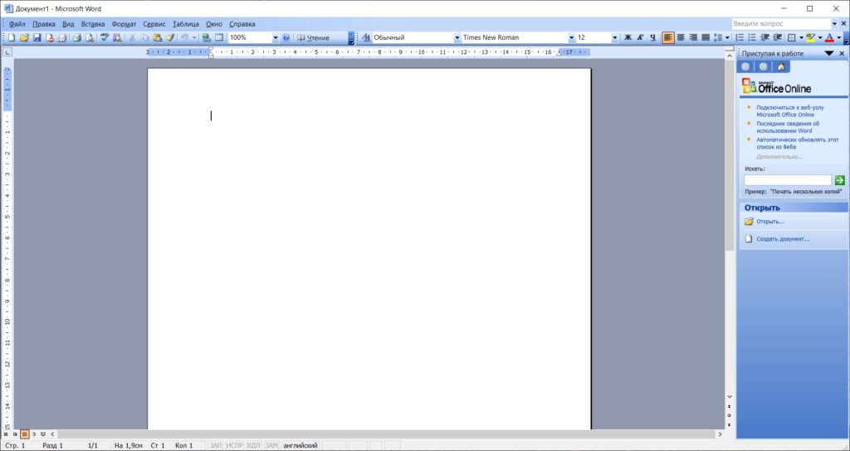
Task: Click the Format Painter brush icon
Action: [x=169, y=37]
